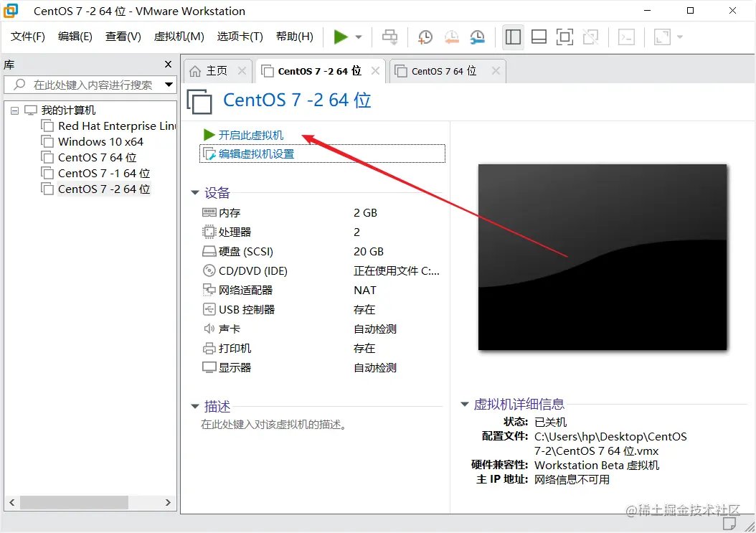Click the 20 GB hard disk value
756x533 pixels.
(369, 251)
